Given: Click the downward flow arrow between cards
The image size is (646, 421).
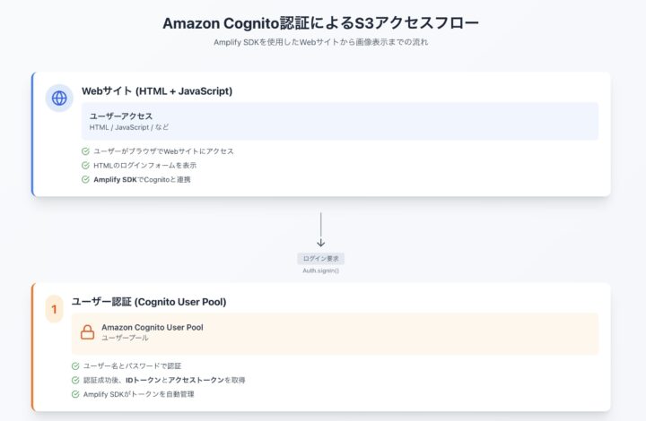Looking at the screenshot, I should pyautogui.click(x=320, y=229).
